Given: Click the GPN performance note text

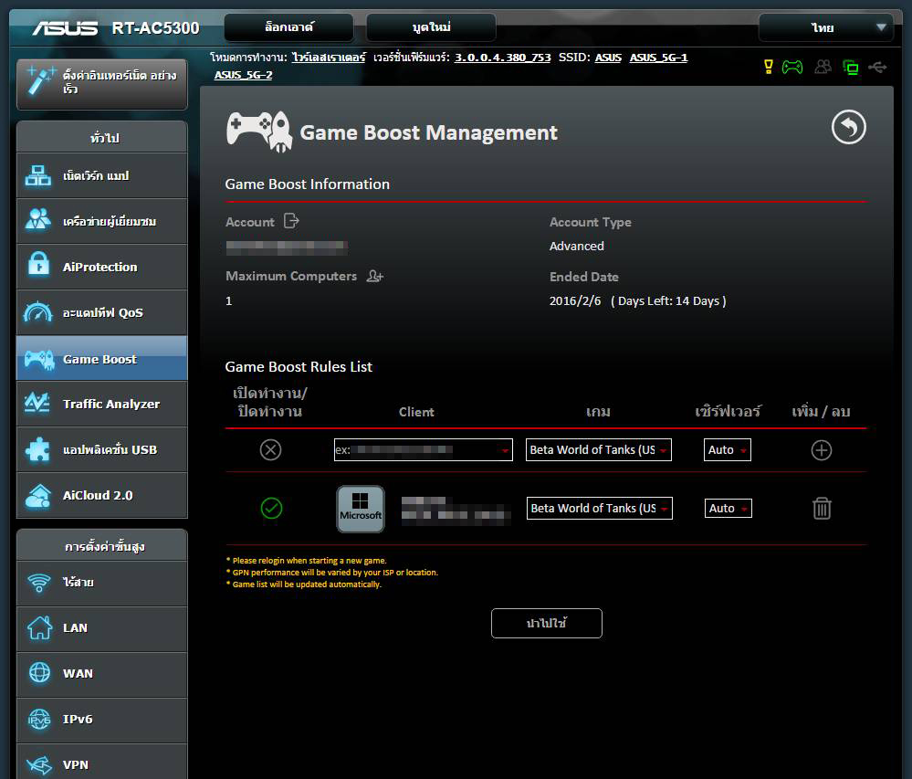Looking at the screenshot, I should [x=331, y=573].
